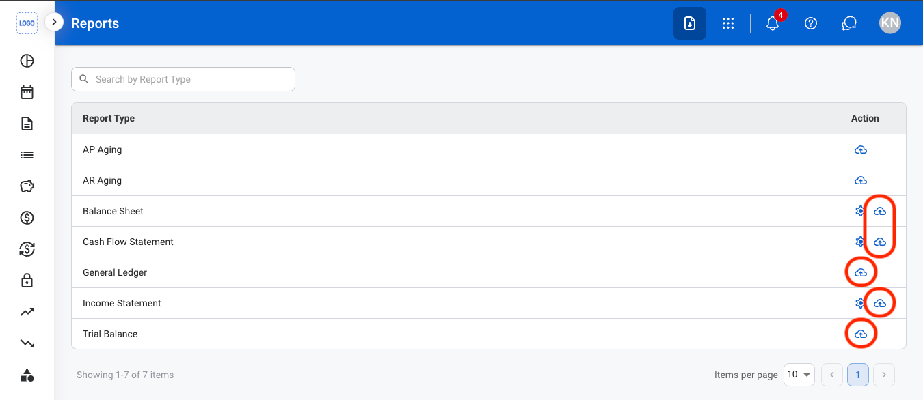The image size is (923, 400).
Task: Click the Income Statement row label
Action: click(x=122, y=303)
